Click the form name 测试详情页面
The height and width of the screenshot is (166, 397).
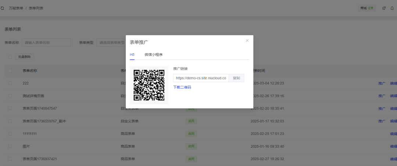click(33, 96)
